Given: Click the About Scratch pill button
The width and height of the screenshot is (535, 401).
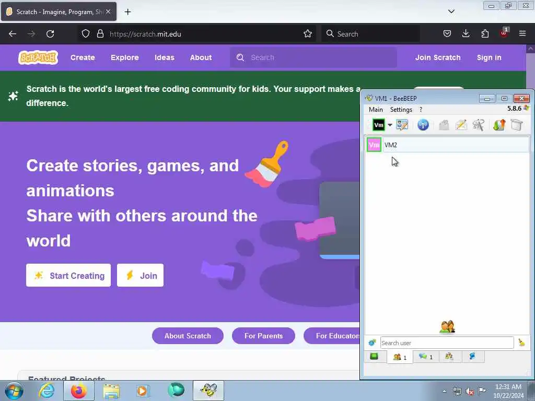Looking at the screenshot, I should coord(188,336).
